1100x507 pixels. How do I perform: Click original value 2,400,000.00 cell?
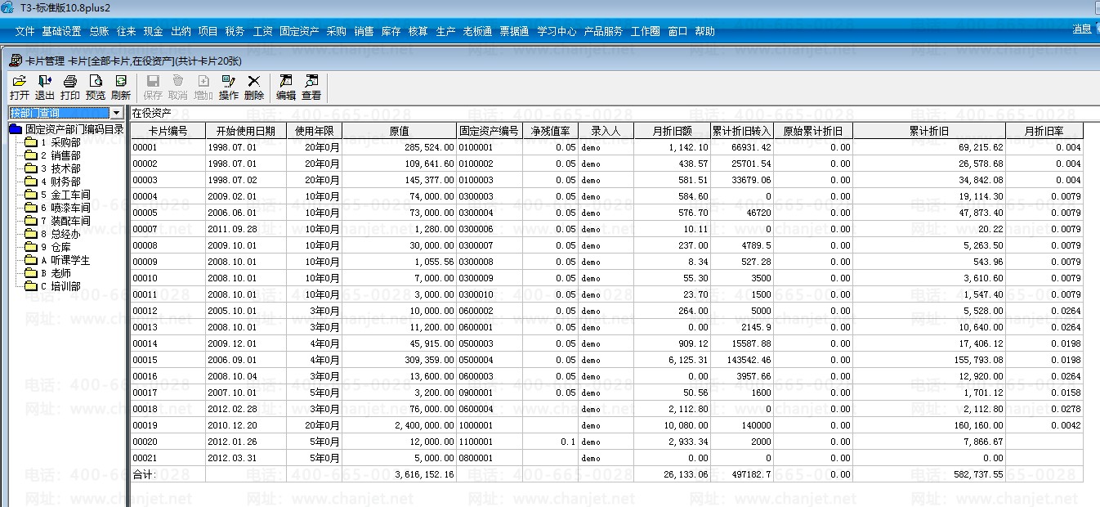(400, 425)
